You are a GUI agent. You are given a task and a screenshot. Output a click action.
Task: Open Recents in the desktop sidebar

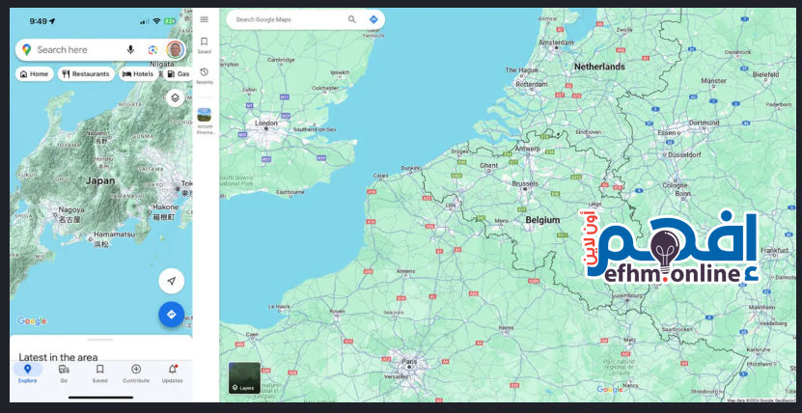pyautogui.click(x=204, y=75)
